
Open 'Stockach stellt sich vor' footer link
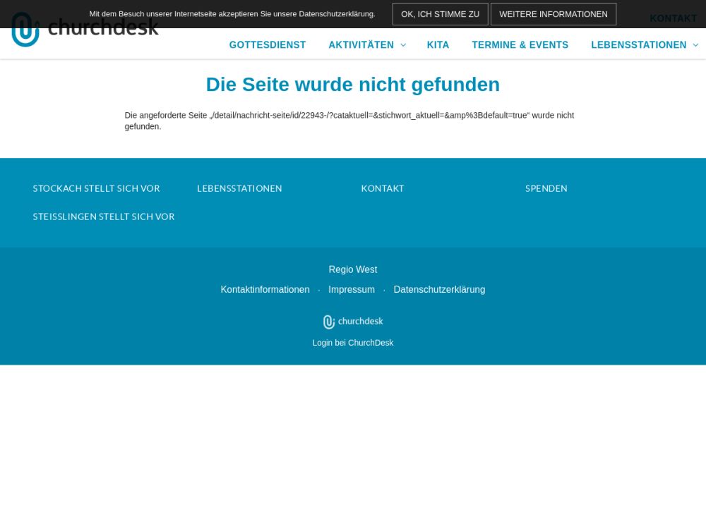96,188
